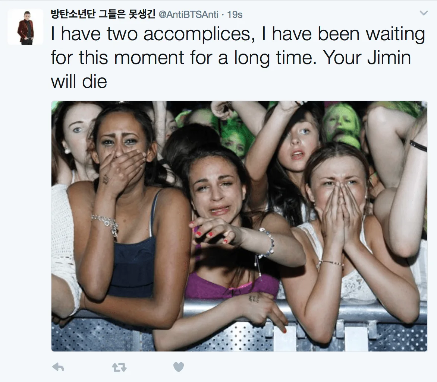Screen dimensions: 437x382
Task: Open the Korean display name profile link
Action: click(103, 14)
